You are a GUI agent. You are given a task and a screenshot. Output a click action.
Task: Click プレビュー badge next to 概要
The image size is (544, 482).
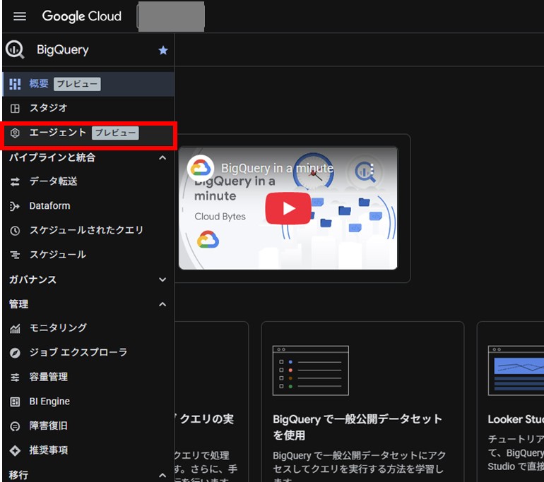point(77,84)
